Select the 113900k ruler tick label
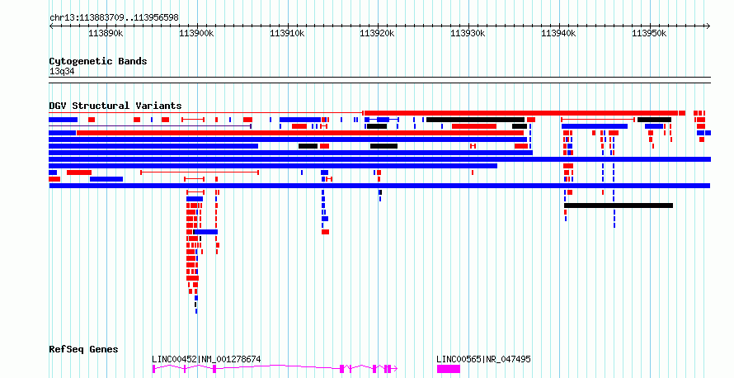 point(196,33)
